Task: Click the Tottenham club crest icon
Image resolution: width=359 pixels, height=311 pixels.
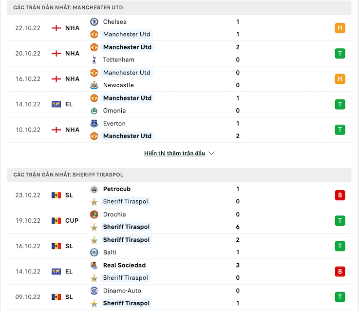Action: pos(94,60)
